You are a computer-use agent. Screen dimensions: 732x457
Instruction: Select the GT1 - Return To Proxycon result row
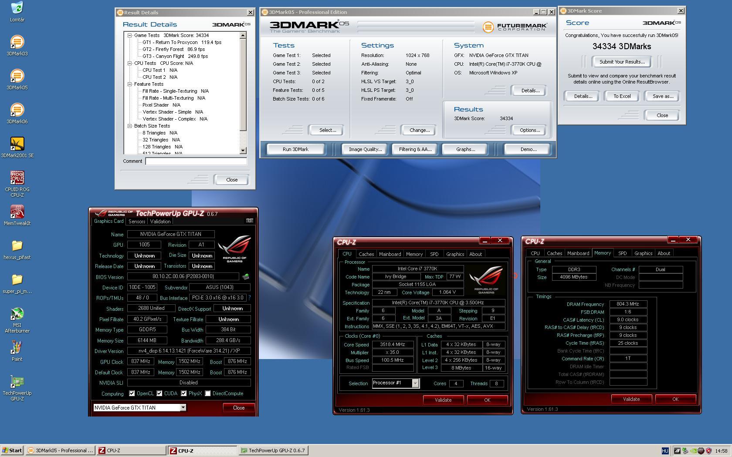(182, 42)
